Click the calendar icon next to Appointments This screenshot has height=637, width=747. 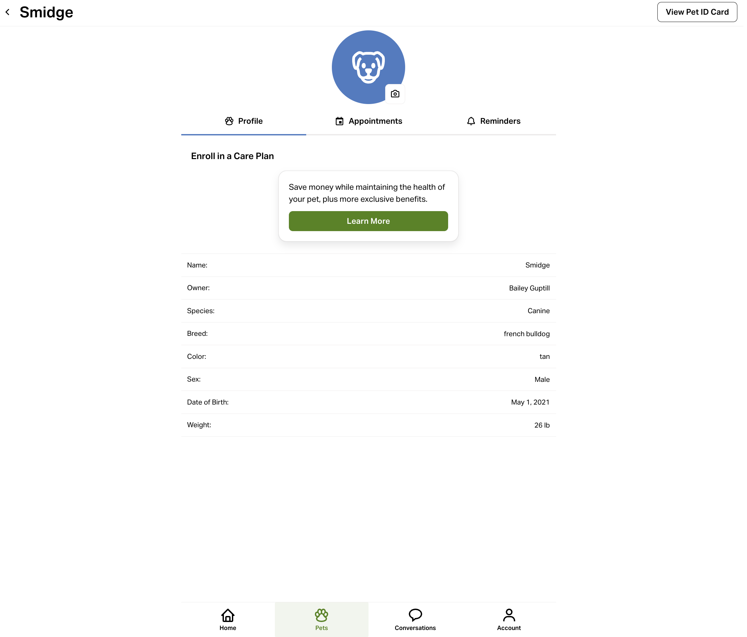(x=339, y=121)
